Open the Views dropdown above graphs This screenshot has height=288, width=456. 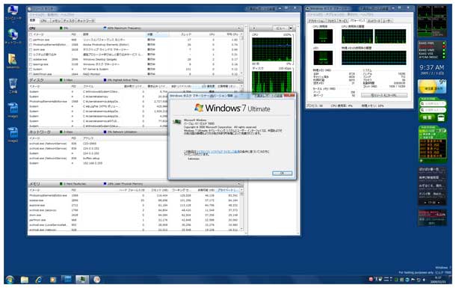[x=291, y=28]
